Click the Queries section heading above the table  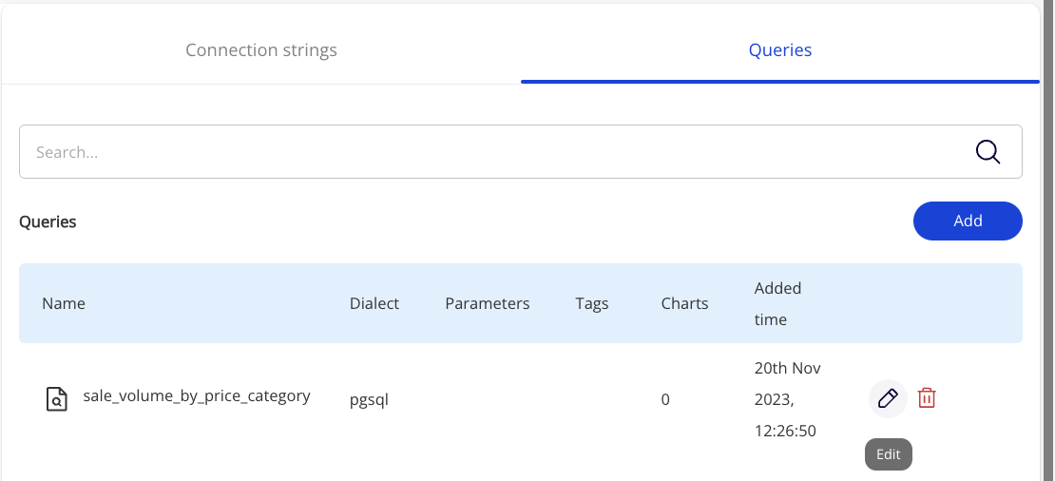pos(48,221)
